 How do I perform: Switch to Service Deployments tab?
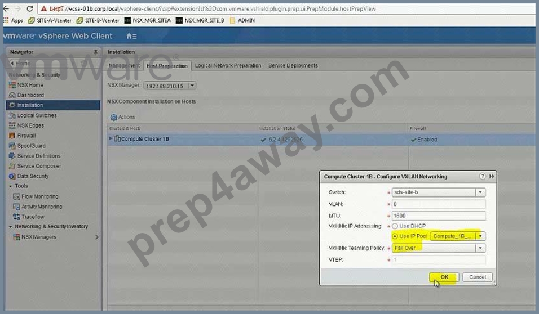(293, 65)
